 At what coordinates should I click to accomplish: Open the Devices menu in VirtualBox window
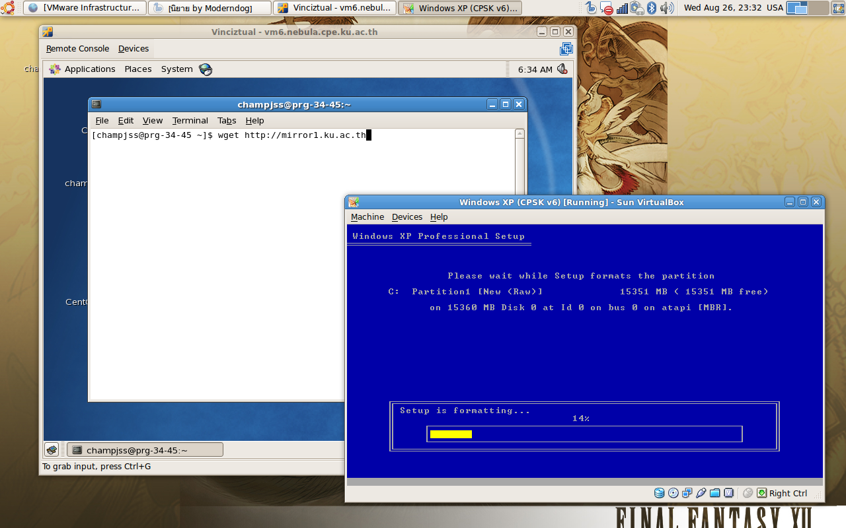(x=407, y=217)
